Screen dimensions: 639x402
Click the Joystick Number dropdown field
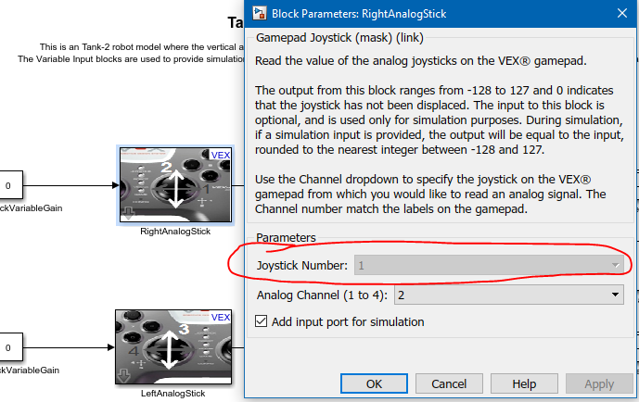[x=489, y=265]
